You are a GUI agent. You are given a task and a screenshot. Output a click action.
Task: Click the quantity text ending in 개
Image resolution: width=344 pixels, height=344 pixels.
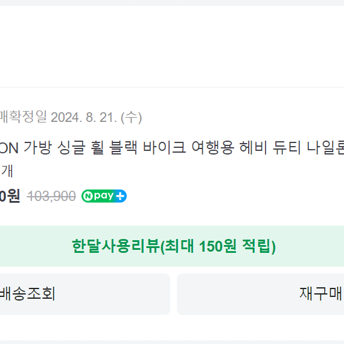coord(7,171)
